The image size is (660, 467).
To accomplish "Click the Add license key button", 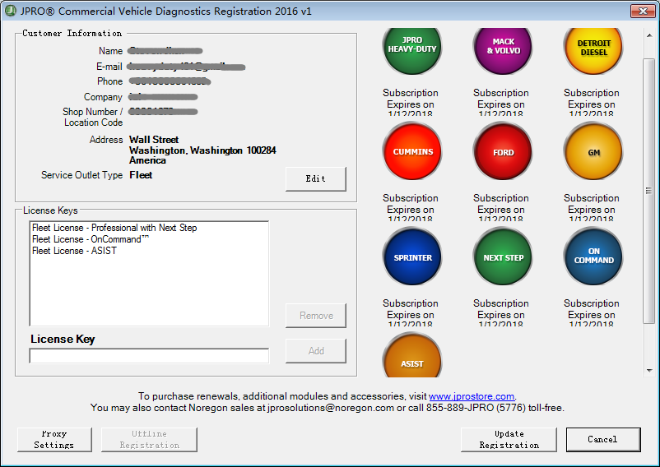I will [x=316, y=350].
